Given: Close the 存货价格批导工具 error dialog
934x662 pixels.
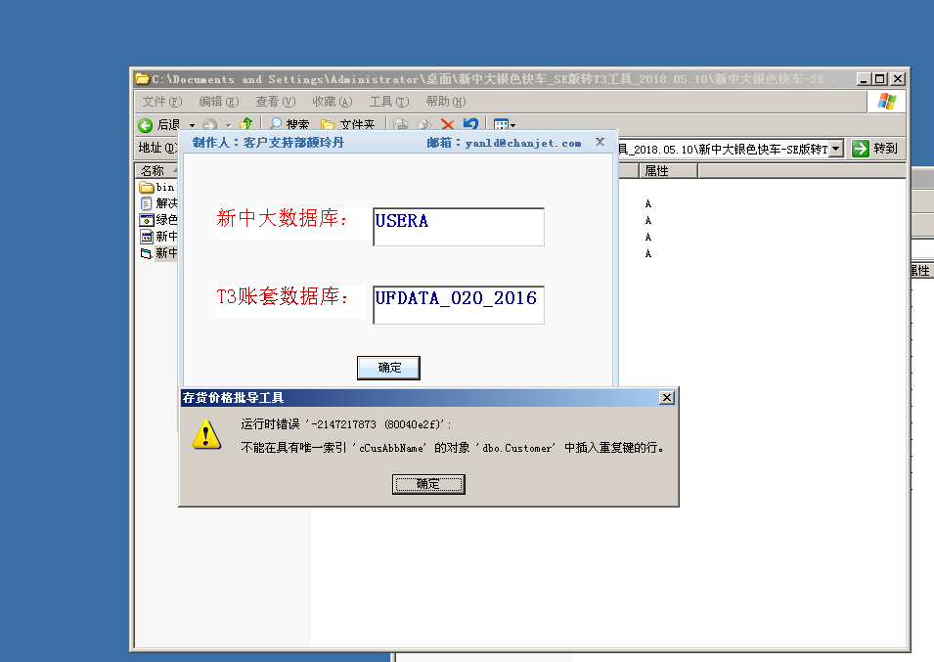Looking at the screenshot, I should pos(667,398).
